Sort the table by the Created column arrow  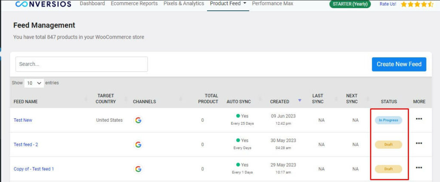tap(299, 100)
